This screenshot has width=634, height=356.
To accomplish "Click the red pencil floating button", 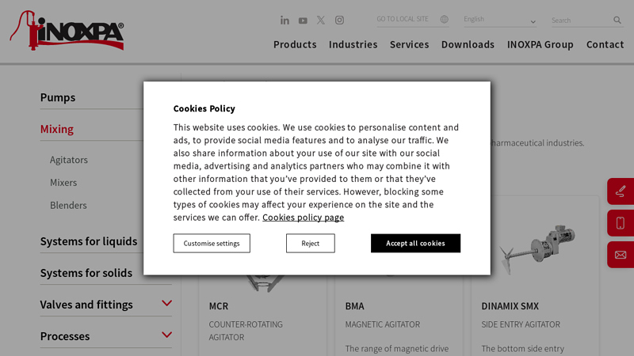I will tap(621, 191).
